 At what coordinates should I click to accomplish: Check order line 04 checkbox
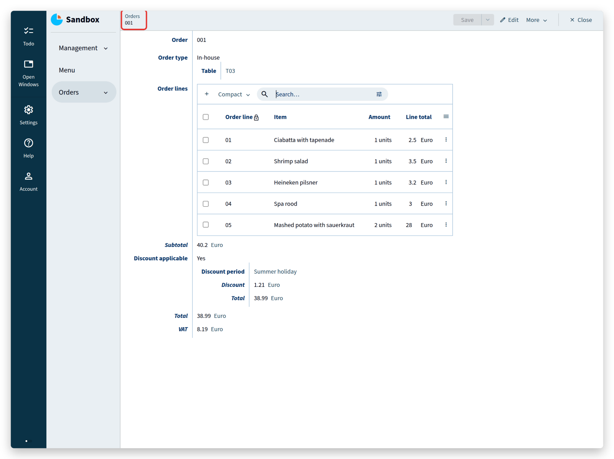(206, 204)
